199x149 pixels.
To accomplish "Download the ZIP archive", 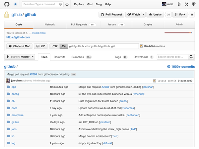I will [41, 46].
